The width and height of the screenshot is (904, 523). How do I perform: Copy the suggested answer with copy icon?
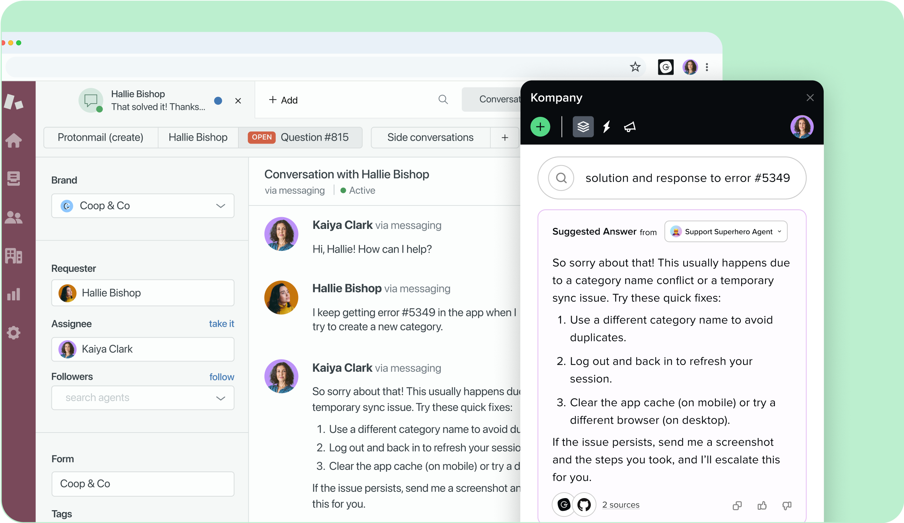point(737,506)
